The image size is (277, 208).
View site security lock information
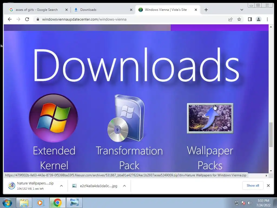(x=38, y=19)
